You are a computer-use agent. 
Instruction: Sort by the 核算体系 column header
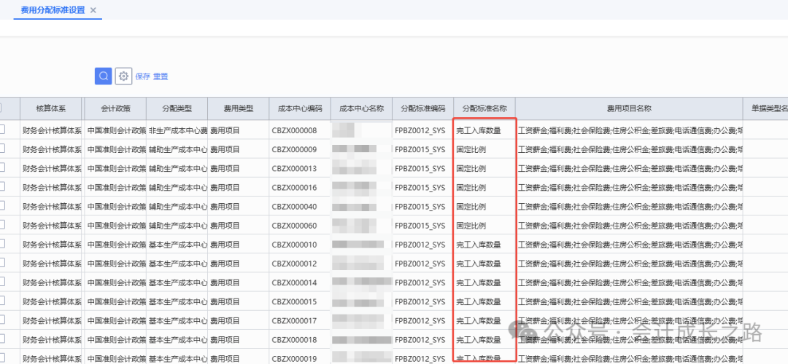coord(51,108)
